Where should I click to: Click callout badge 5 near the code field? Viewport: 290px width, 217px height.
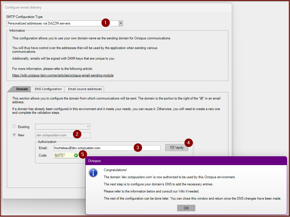[83, 154]
